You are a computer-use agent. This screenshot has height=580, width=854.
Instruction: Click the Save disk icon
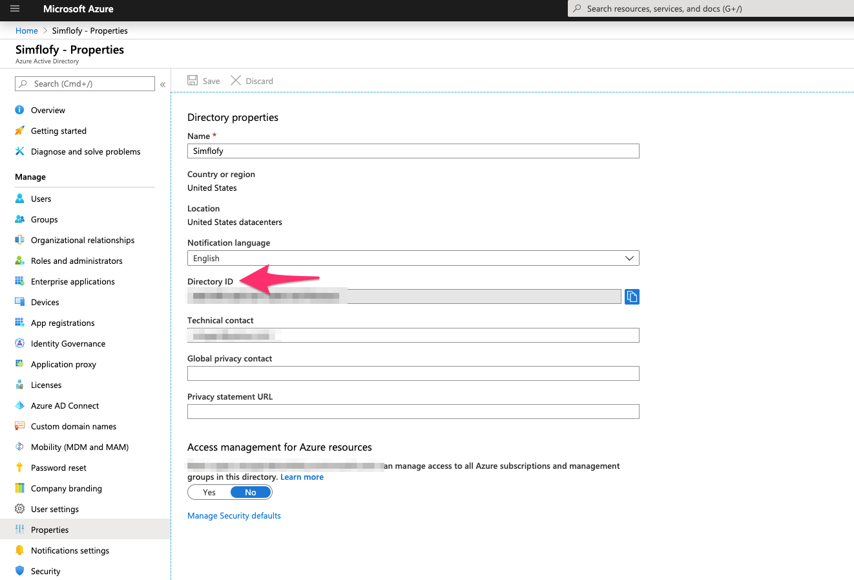[193, 81]
